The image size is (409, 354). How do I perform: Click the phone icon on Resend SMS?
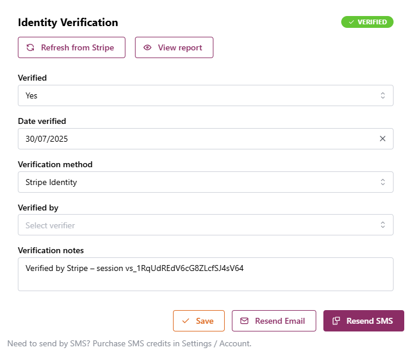click(x=336, y=321)
